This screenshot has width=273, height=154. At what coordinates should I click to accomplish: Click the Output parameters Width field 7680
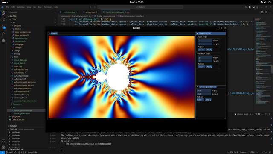tap(204, 91)
